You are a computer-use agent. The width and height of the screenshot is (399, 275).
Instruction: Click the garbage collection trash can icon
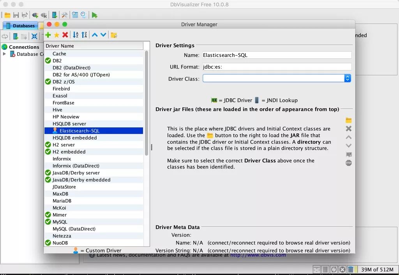tap(351, 269)
